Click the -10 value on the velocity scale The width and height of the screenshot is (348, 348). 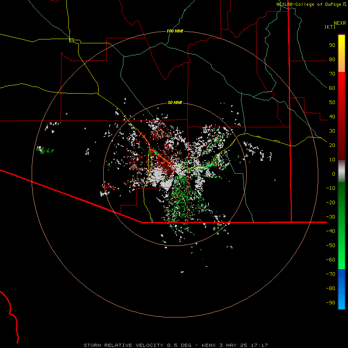[x=331, y=188]
